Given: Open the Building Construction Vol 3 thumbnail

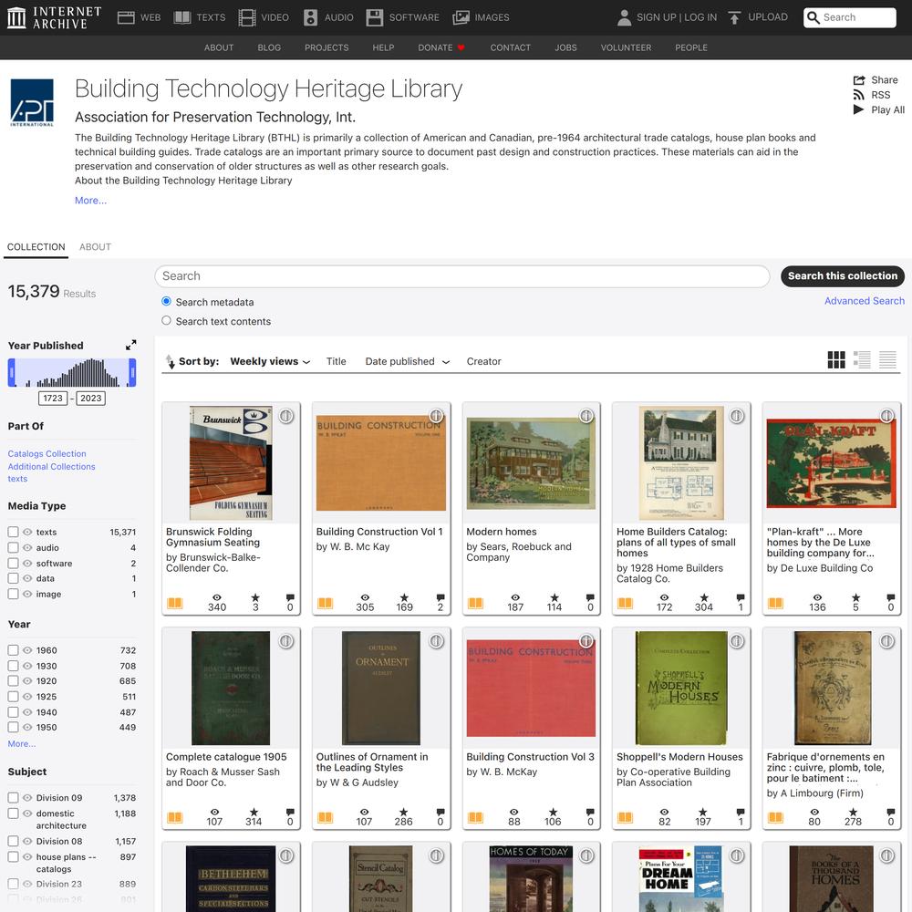Looking at the screenshot, I should pos(531,688).
